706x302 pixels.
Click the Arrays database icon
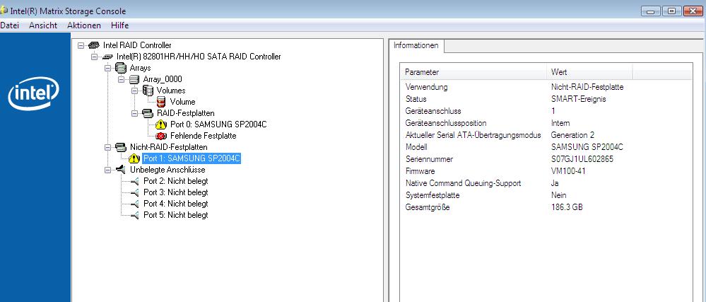point(120,68)
